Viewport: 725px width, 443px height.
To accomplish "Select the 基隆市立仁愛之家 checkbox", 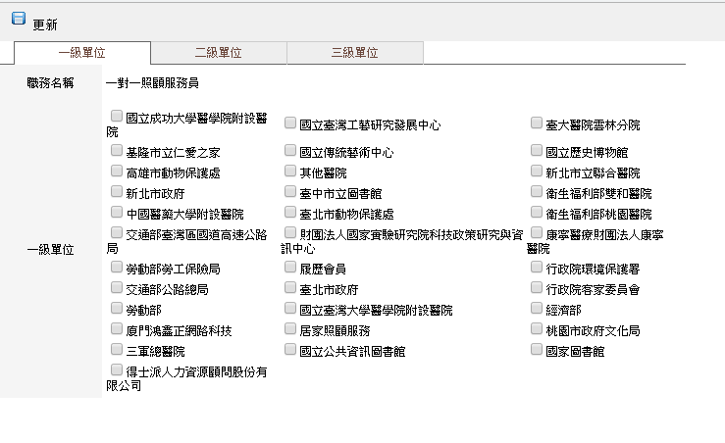I will pos(118,151).
